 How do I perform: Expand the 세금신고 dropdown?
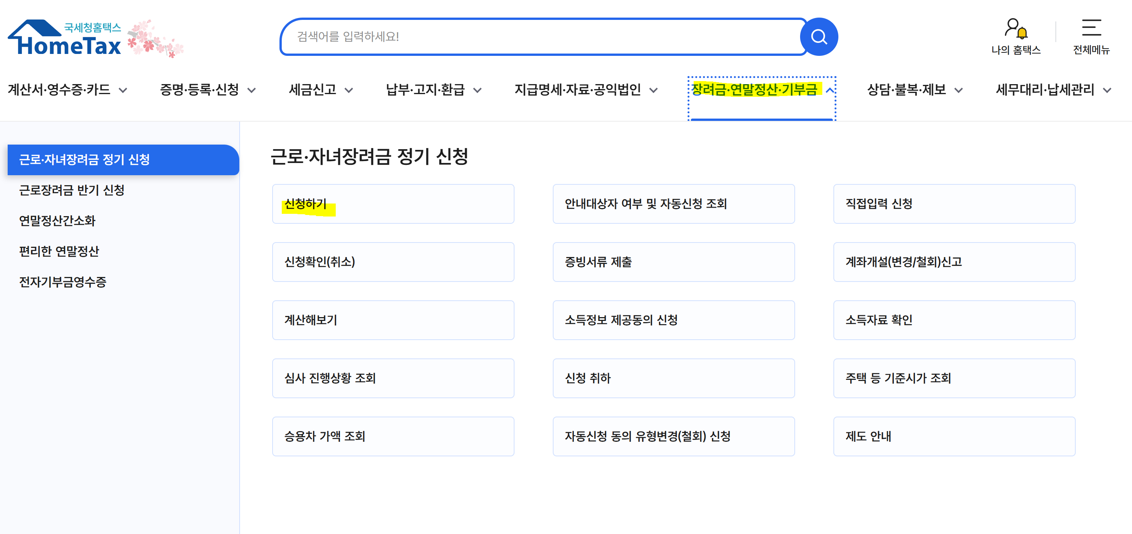(x=314, y=90)
